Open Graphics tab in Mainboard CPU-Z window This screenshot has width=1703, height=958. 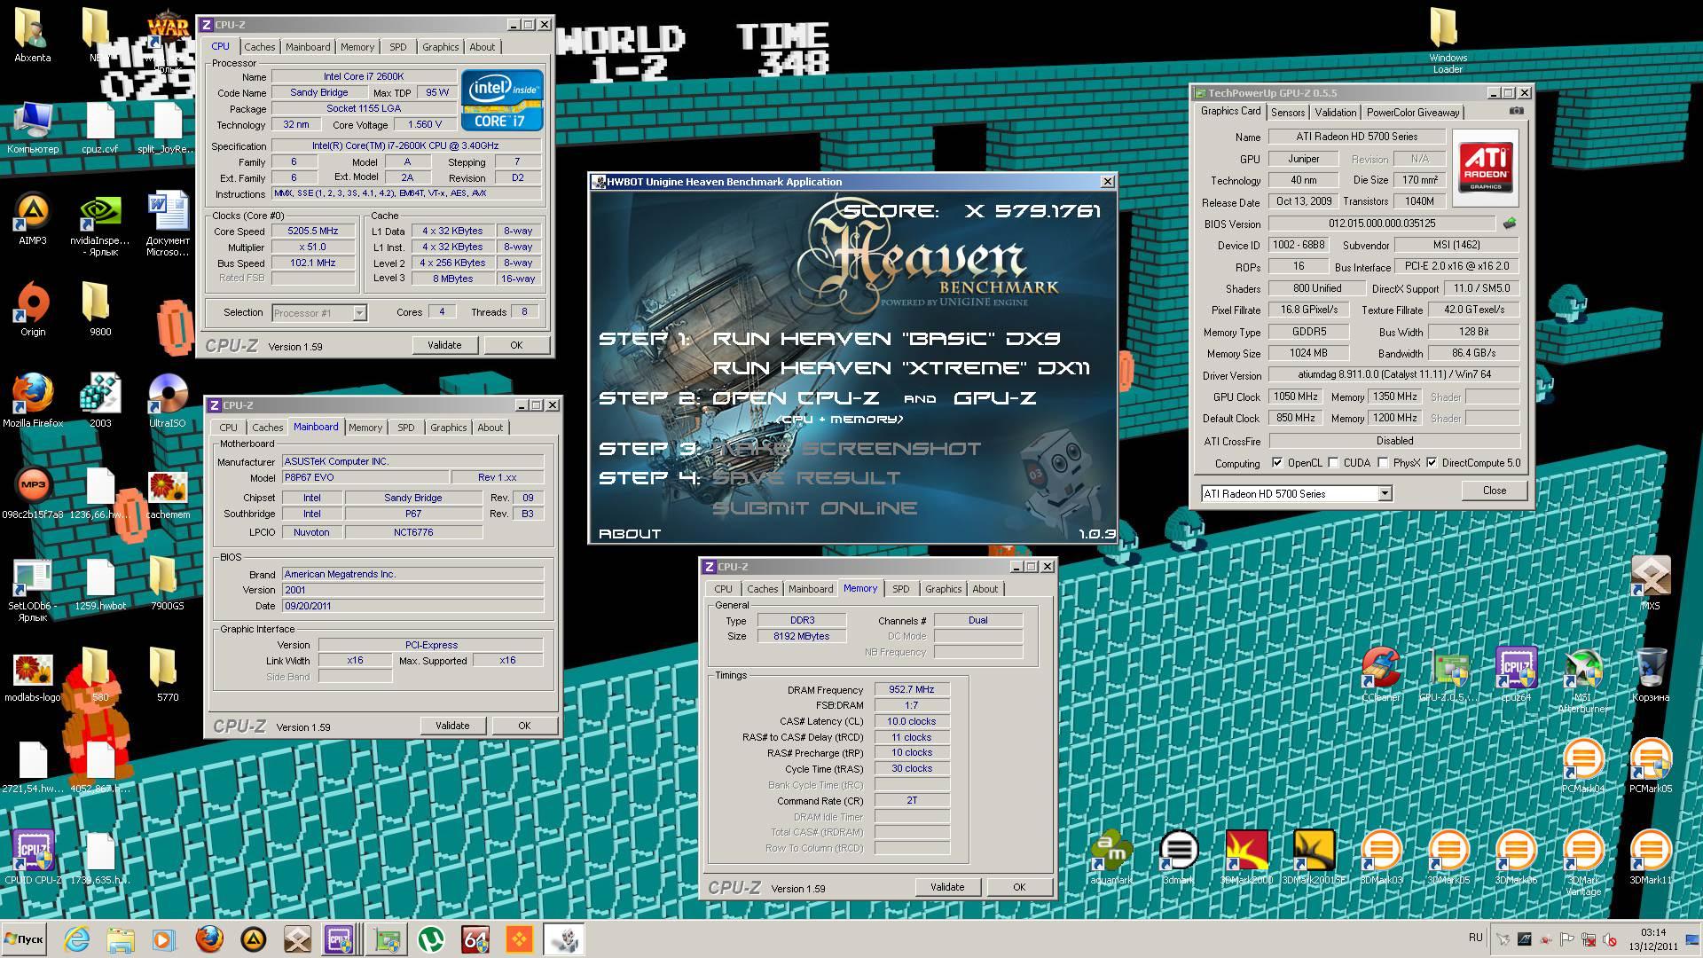click(x=449, y=428)
